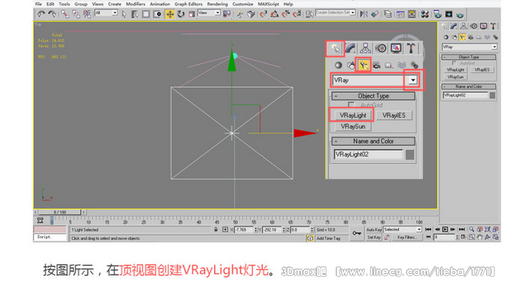Tick the AutoGrid checkbox in magnified panel
The height and width of the screenshot is (284, 516).
coord(351,105)
